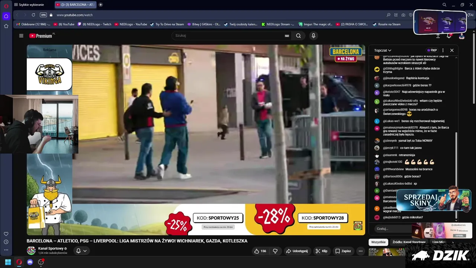The height and width of the screenshot is (268, 476).
Task: Go to YouTube Premium home logo
Action: coord(41,36)
